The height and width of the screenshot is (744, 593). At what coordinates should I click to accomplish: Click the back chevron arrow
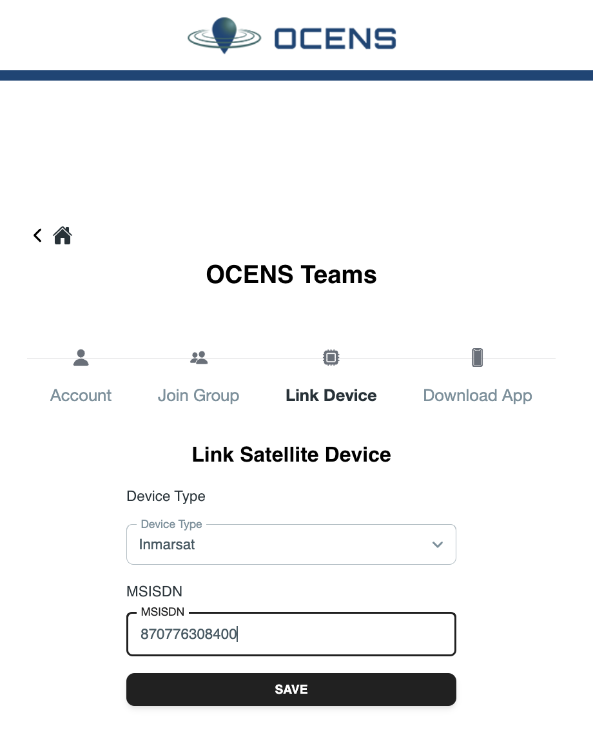38,235
